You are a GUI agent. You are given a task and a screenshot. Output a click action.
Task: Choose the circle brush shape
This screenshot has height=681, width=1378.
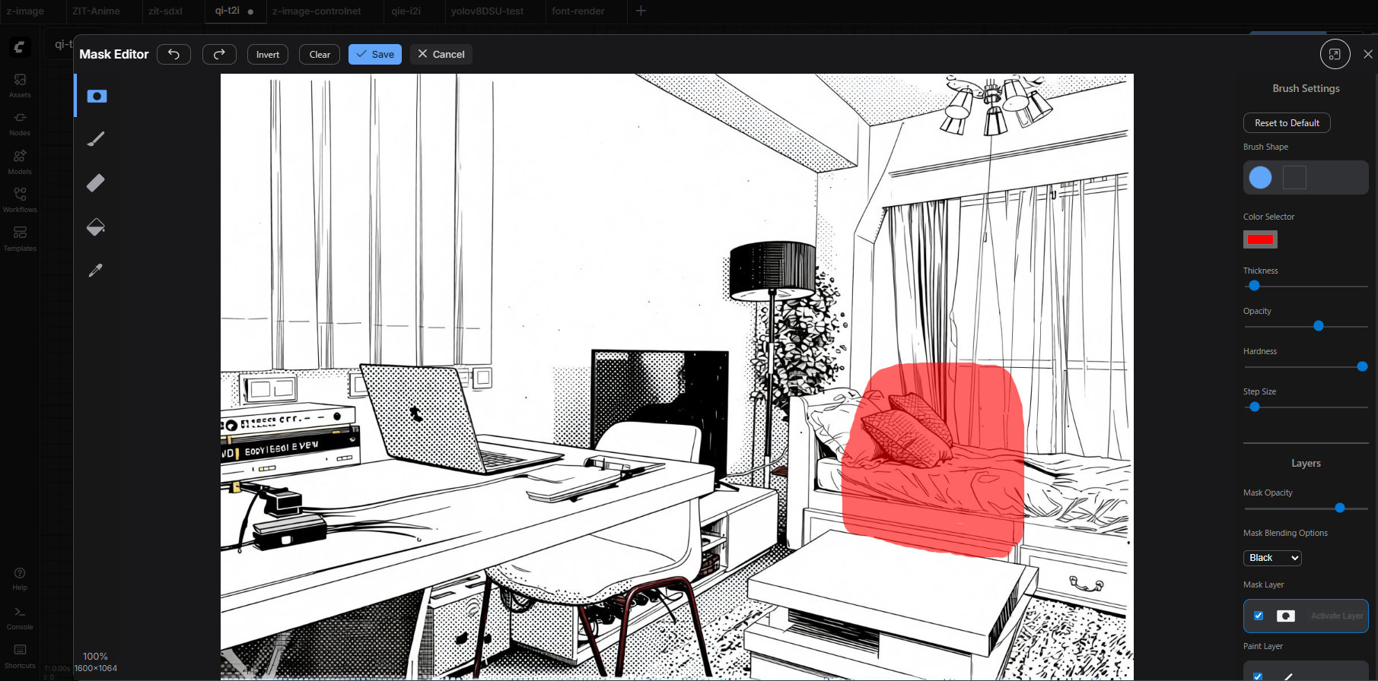click(1260, 178)
